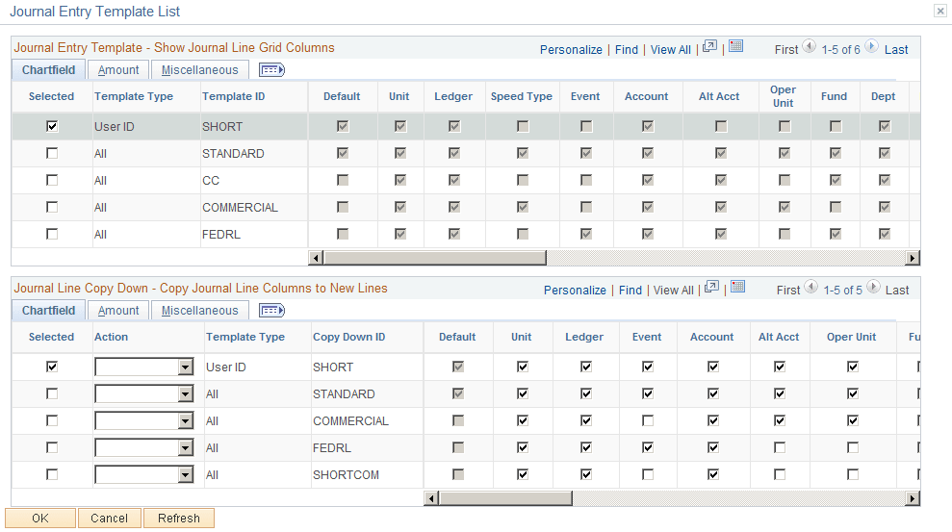Viewport: 952px width, 532px height.
Task: Click Template Type header in top grid
Action: pyautogui.click(x=134, y=96)
